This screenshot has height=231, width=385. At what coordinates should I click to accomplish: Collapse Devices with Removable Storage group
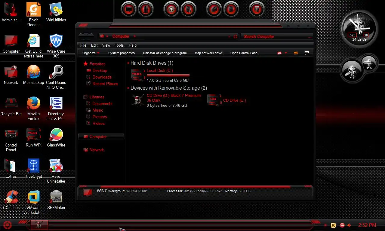[x=128, y=88]
